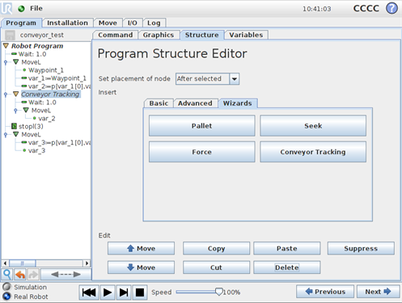
Task: Click the help question mark icon
Action: [x=391, y=8]
